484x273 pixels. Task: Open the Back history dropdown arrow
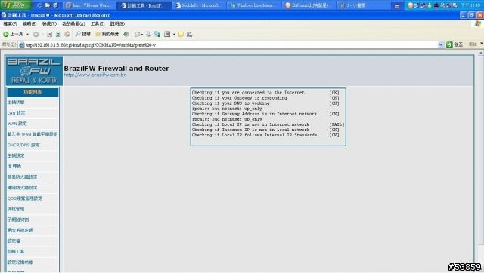(x=27, y=34)
